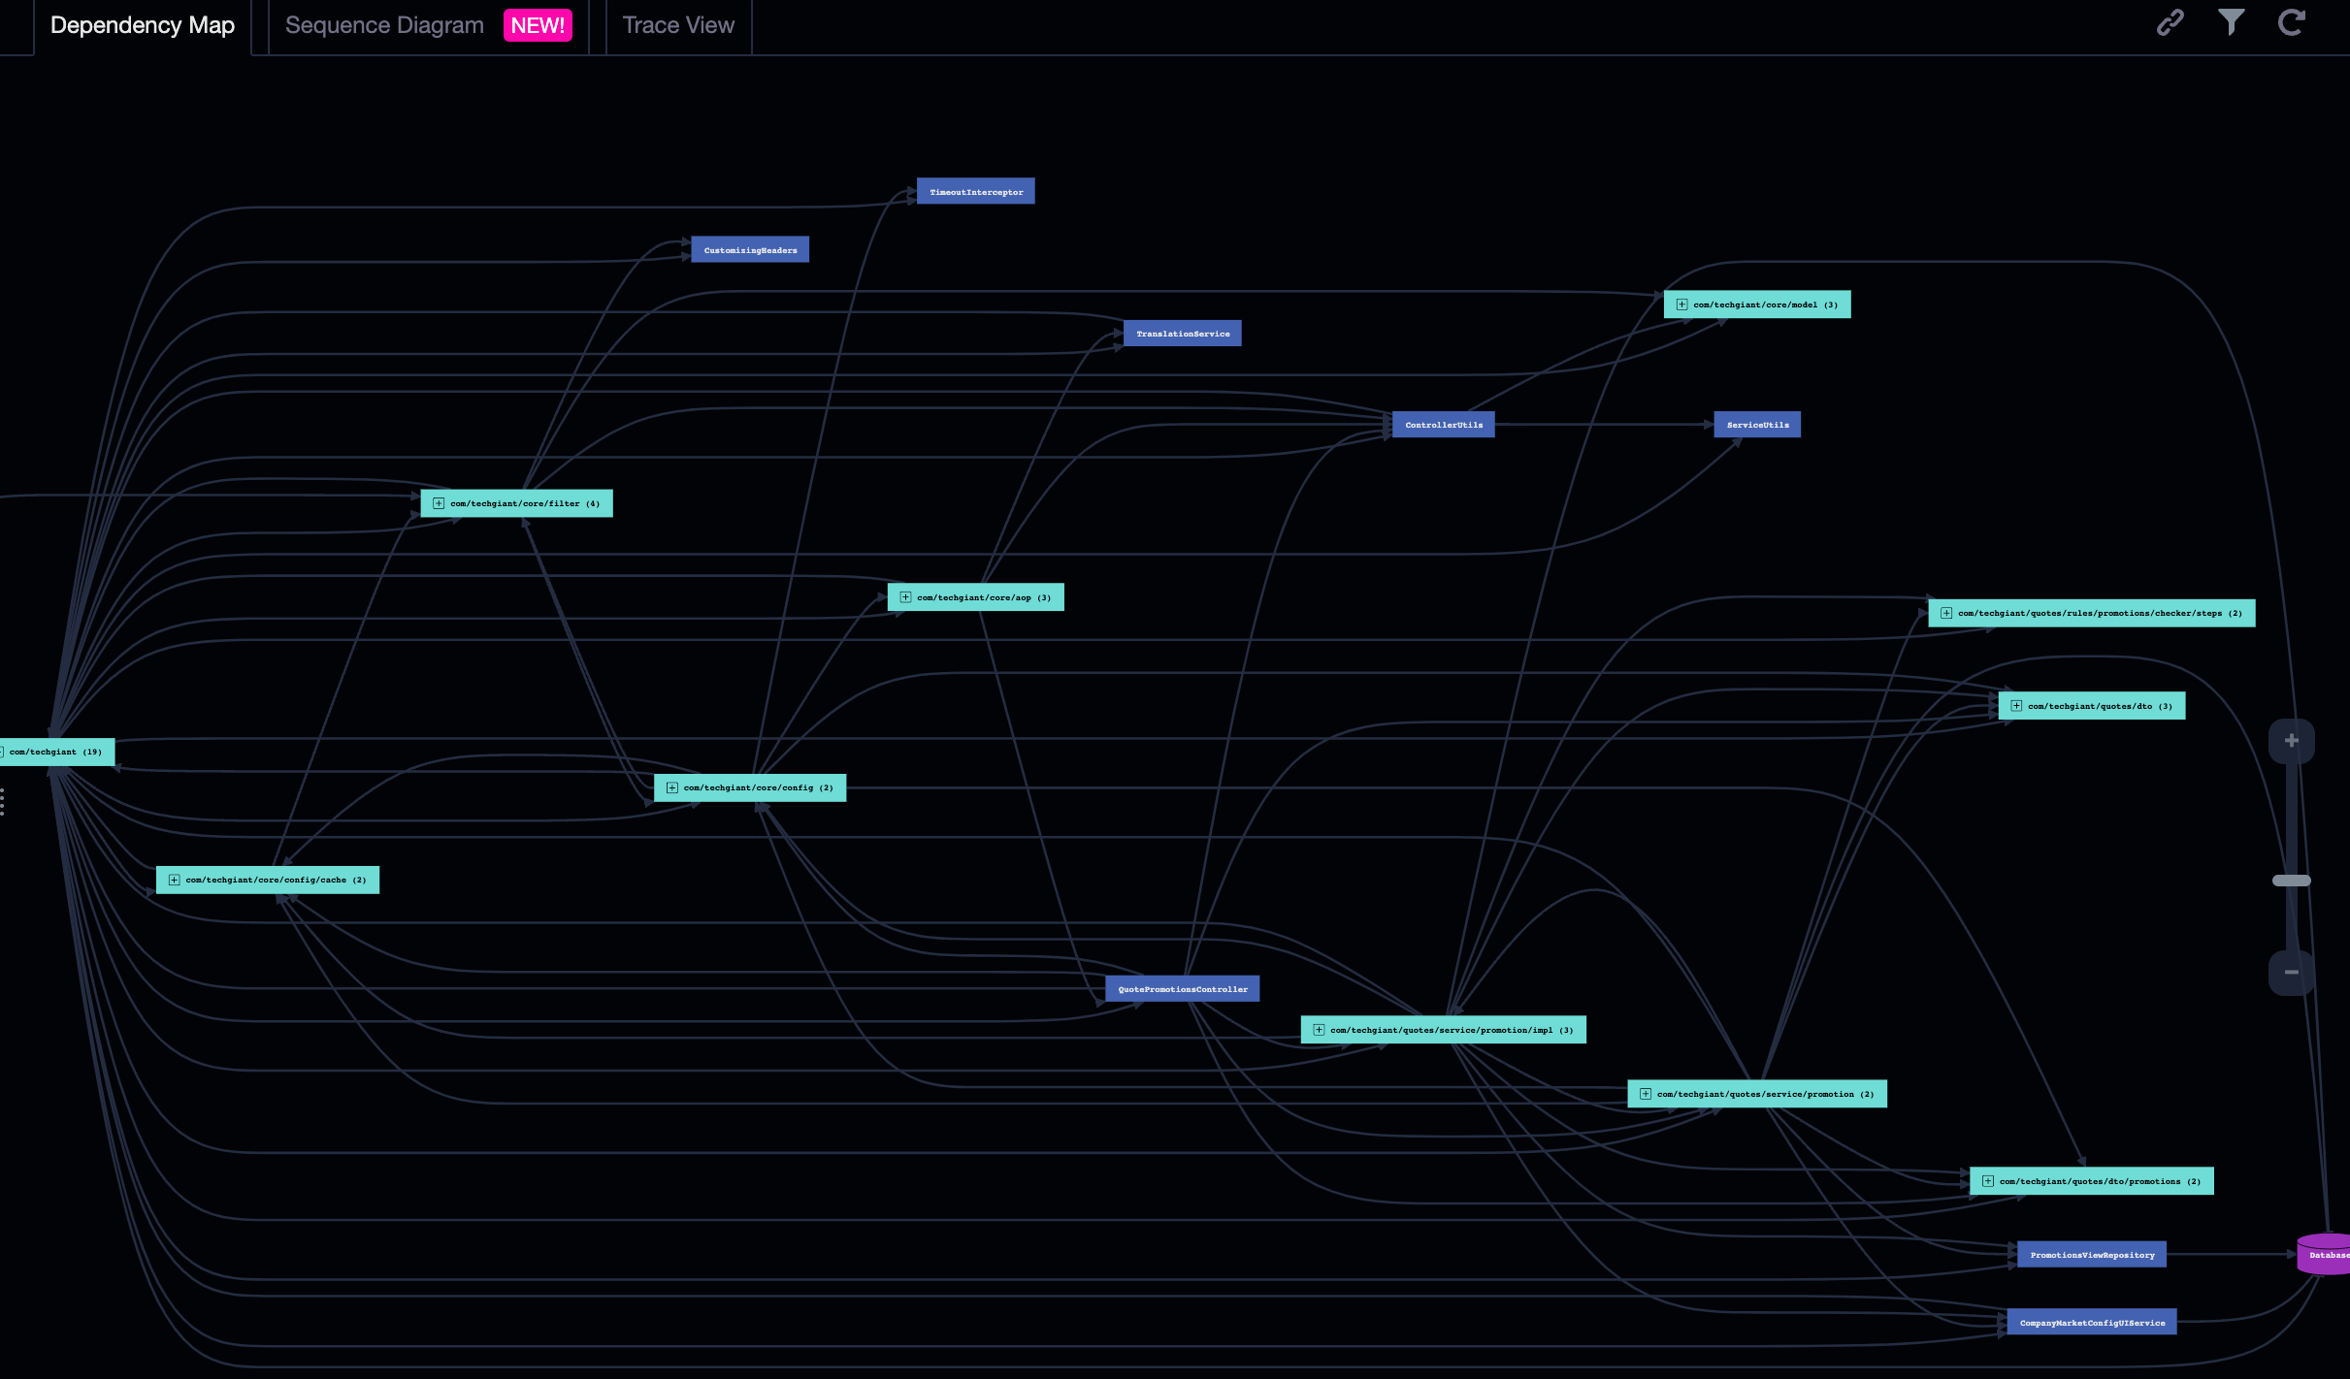The width and height of the screenshot is (2350, 1379).
Task: Open the vertical dots menu on left edge
Action: click(2, 802)
